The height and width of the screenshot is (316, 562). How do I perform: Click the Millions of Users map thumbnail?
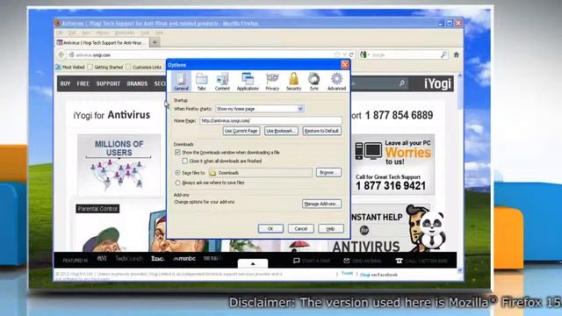click(x=119, y=165)
